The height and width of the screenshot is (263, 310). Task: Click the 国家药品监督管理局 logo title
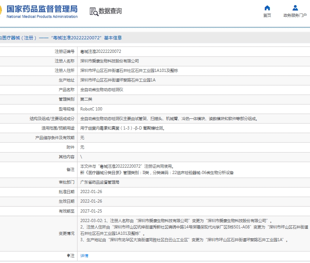pyautogui.click(x=42, y=9)
